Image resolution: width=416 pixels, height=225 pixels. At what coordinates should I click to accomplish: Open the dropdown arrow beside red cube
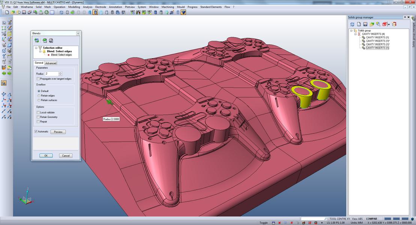click(389, 24)
